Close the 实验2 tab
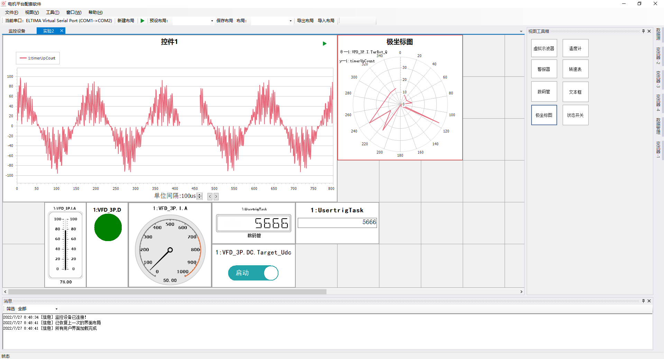 [62, 31]
